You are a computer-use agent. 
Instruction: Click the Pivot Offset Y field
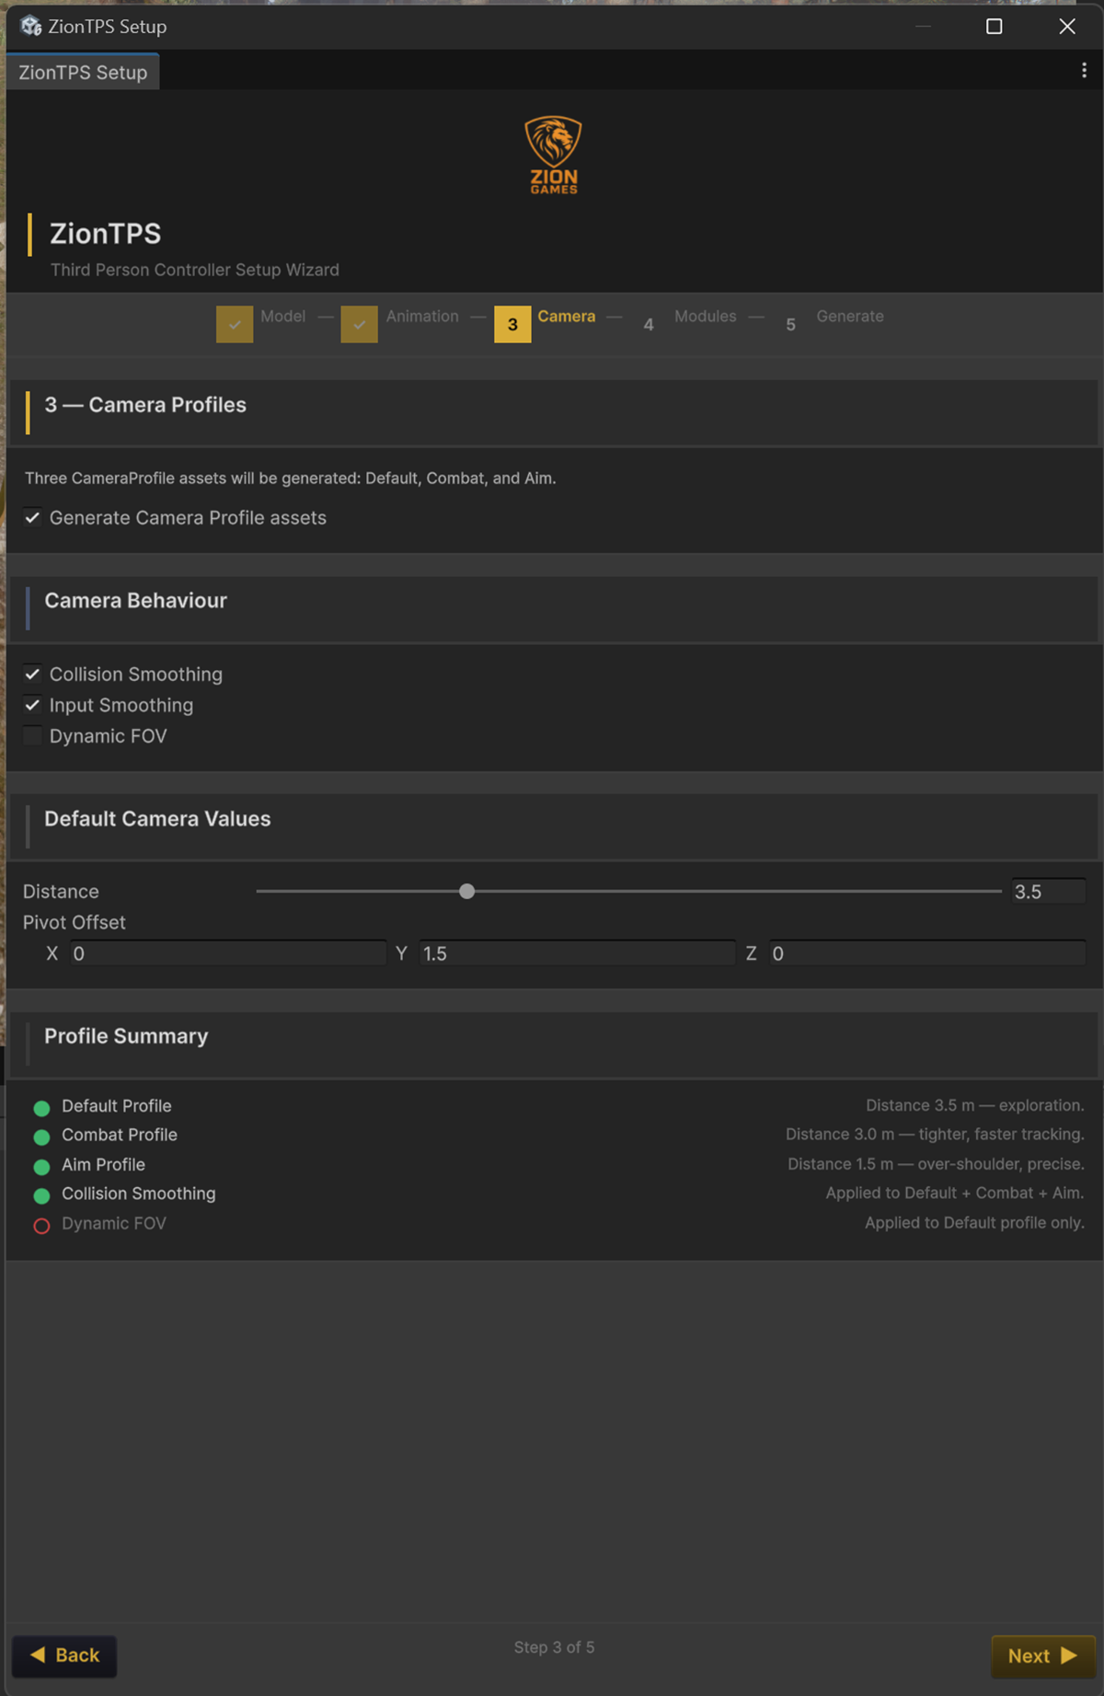[578, 953]
